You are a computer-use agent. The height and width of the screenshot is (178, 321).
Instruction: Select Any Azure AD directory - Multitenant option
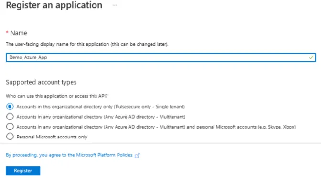point(10,117)
